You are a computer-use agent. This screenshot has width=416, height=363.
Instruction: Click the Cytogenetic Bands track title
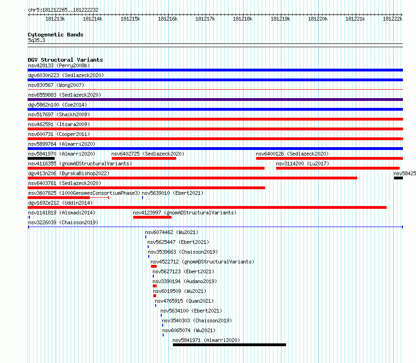56,35
